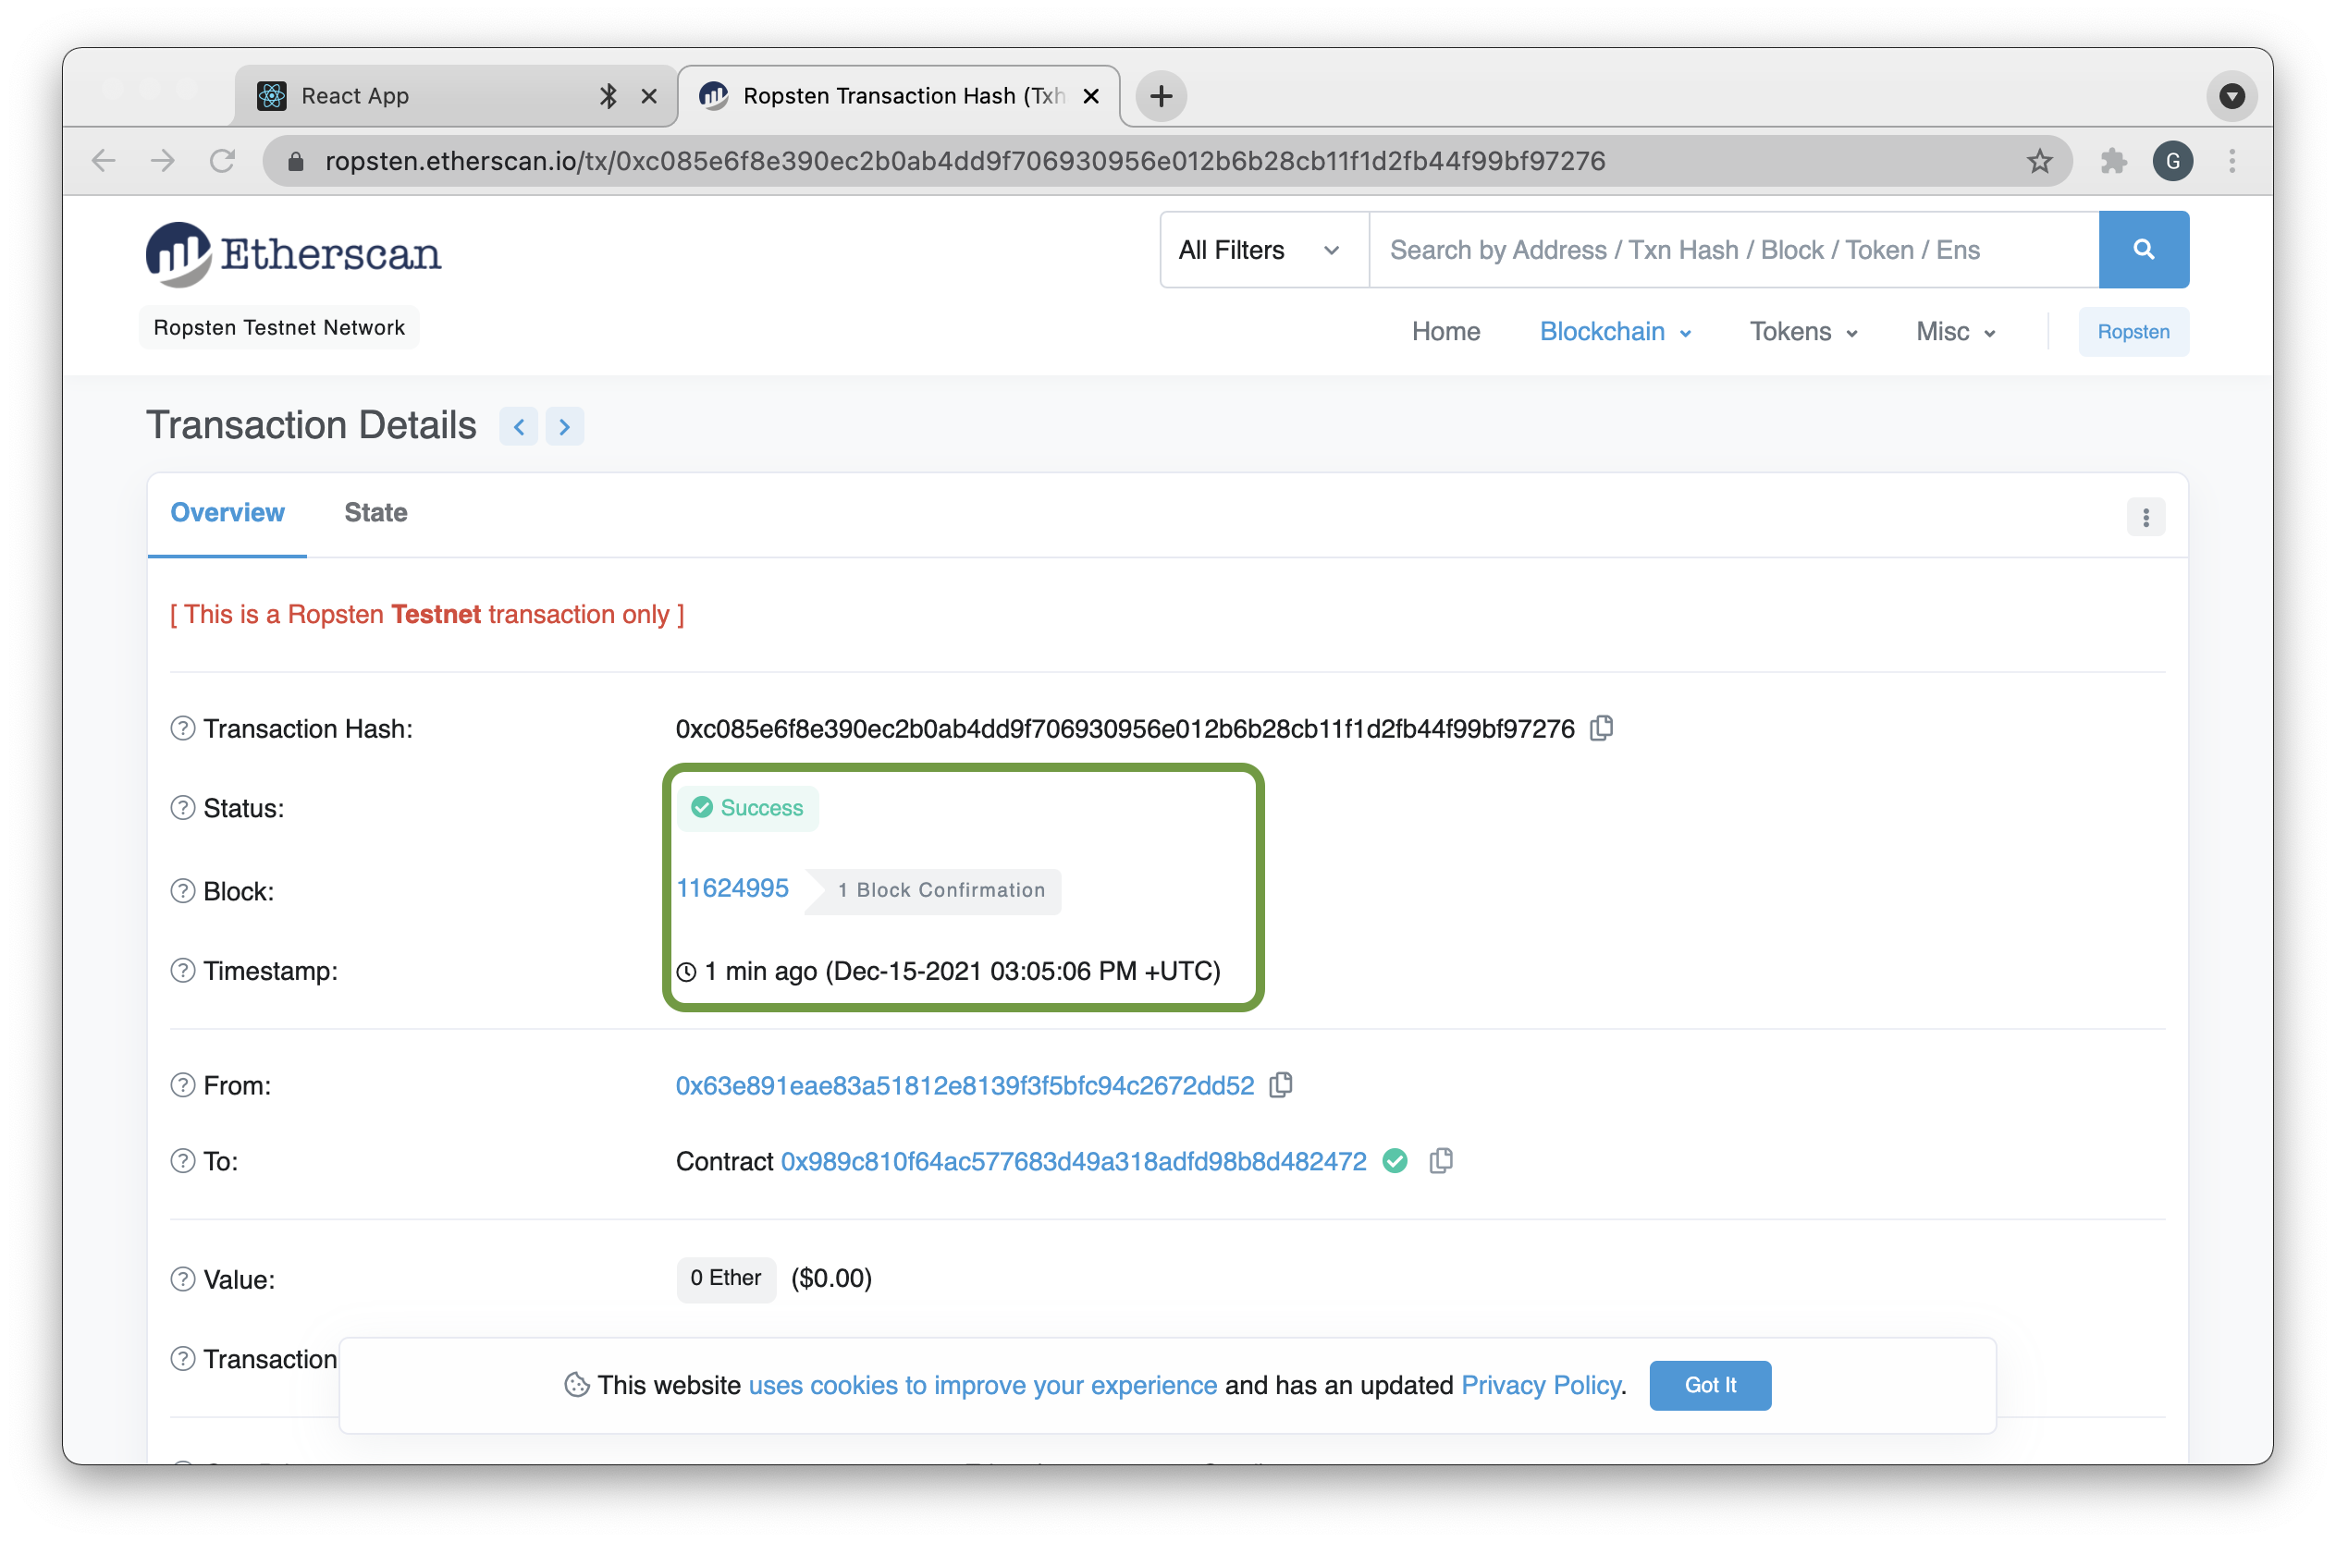This screenshot has width=2336, height=1542.
Task: Click the search magnifier button
Action: (2144, 250)
